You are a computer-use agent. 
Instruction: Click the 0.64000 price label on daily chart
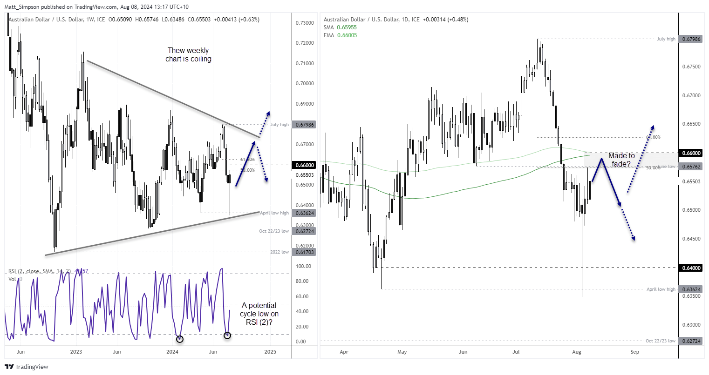pyautogui.click(x=690, y=268)
